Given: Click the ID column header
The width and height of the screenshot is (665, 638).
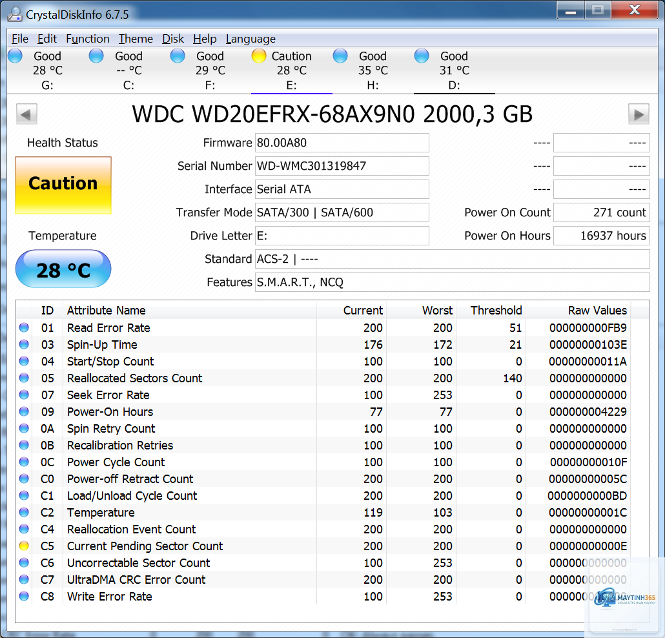Looking at the screenshot, I should pyautogui.click(x=48, y=311).
